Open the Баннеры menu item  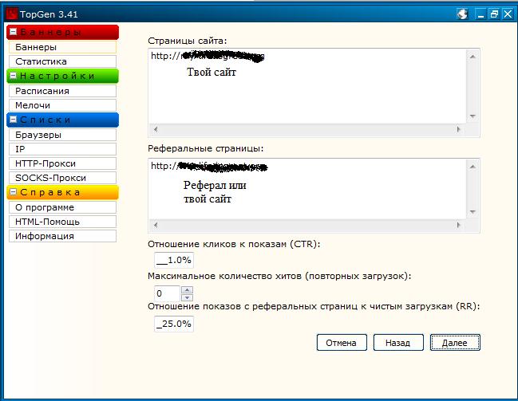62,47
